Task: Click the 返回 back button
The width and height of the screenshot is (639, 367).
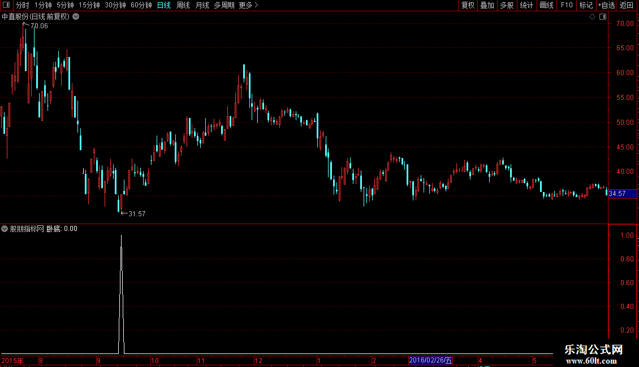Action: point(627,5)
